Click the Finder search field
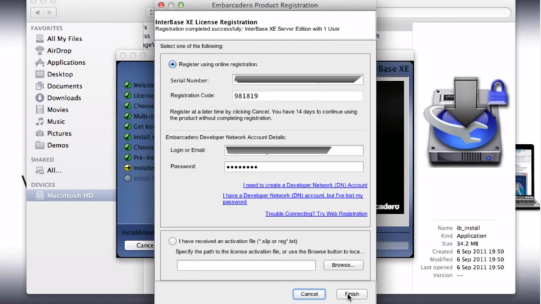Screen dimensions: 541x304 444,13
